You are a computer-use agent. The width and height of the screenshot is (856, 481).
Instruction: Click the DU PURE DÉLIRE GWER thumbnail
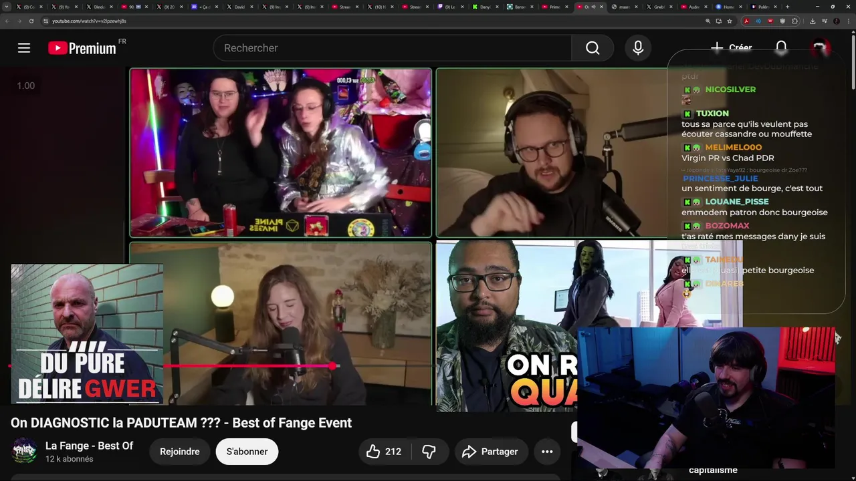[87, 334]
